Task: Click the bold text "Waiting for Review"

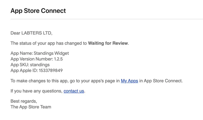Action: [x=108, y=43]
